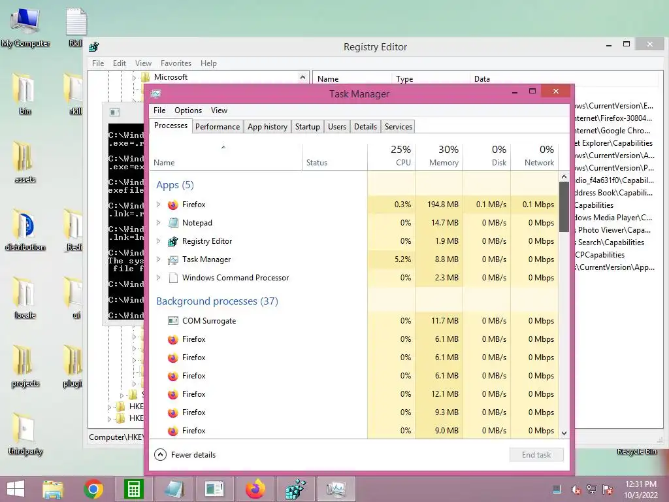Click Registry Editor Type column header
Screen dimensions: 669x502
click(430, 78)
